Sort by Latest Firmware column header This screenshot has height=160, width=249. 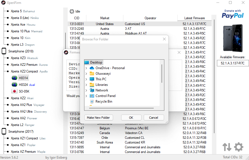click(194, 18)
